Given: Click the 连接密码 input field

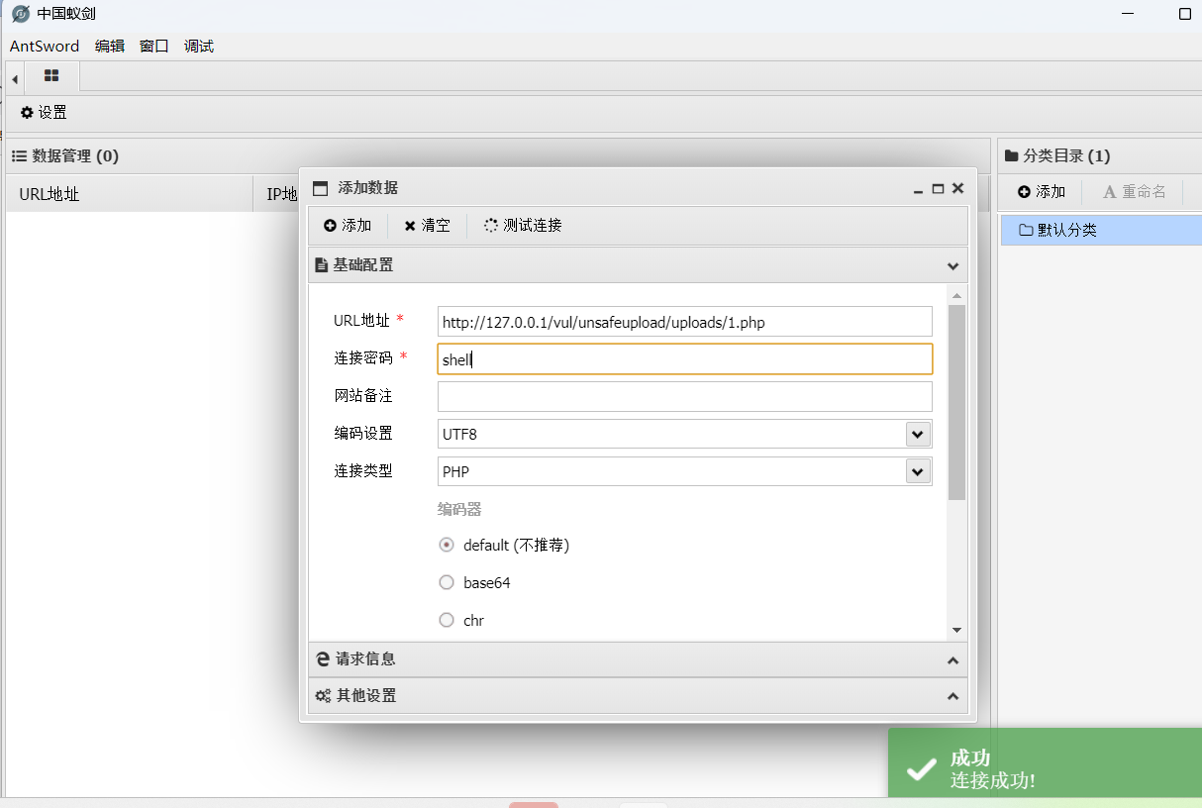Looking at the screenshot, I should [685, 359].
